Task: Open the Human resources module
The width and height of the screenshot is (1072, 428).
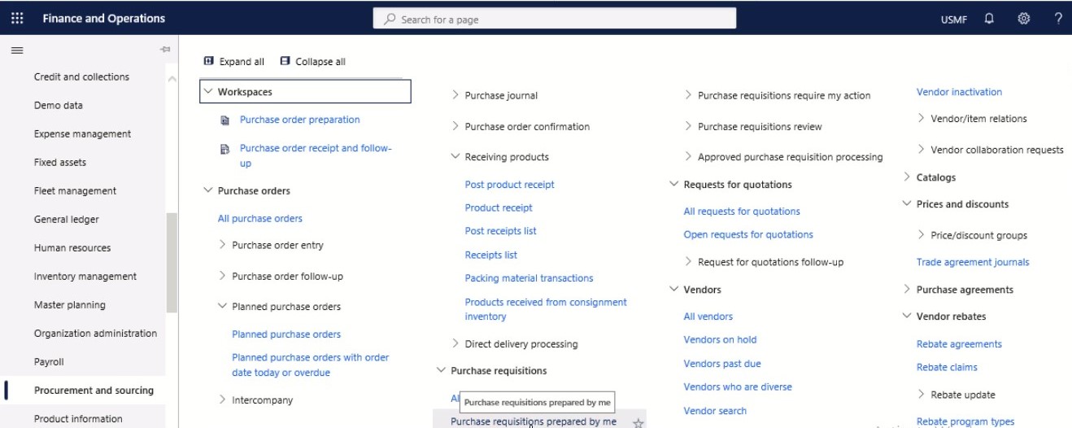Action: tap(72, 247)
